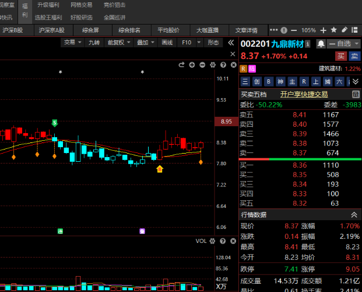362x292 pixels.
Task: Open the 前复权 dropdown
Action: [118, 43]
